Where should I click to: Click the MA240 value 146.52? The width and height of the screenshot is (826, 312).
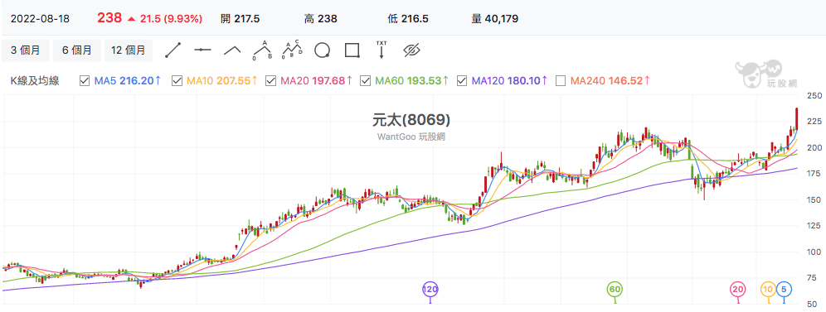click(625, 81)
